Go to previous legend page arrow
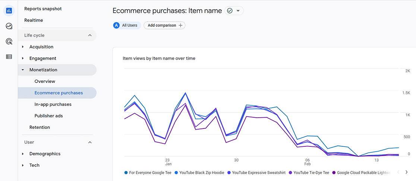The width and height of the screenshot is (416, 181). click(x=398, y=172)
